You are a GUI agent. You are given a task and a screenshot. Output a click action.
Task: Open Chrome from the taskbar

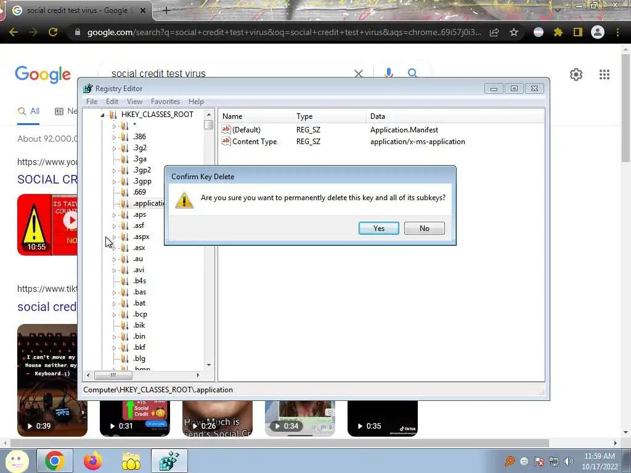tap(55, 461)
